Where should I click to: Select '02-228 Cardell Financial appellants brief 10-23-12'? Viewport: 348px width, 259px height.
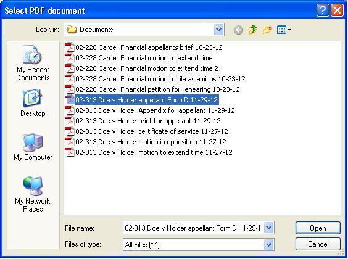pos(149,47)
